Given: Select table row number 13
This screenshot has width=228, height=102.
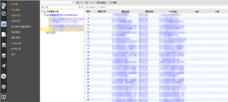Looking at the screenshot, I should pyautogui.click(x=156, y=35).
